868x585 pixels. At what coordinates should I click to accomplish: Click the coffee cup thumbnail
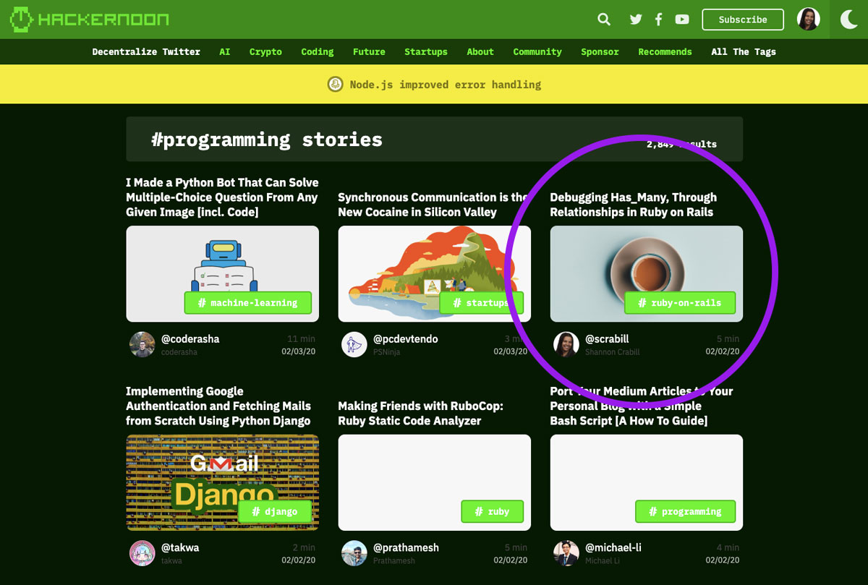click(x=646, y=273)
